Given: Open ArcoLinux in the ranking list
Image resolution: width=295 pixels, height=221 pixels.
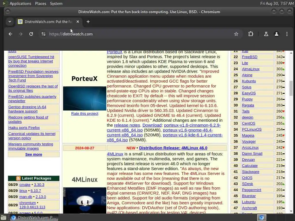Looking at the screenshot, I should pos(250,148).
